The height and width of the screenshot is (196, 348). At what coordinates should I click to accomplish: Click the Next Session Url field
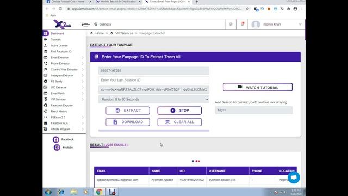coord(254,110)
